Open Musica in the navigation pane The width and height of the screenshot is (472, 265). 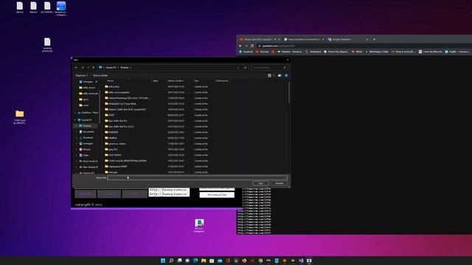tap(85, 149)
